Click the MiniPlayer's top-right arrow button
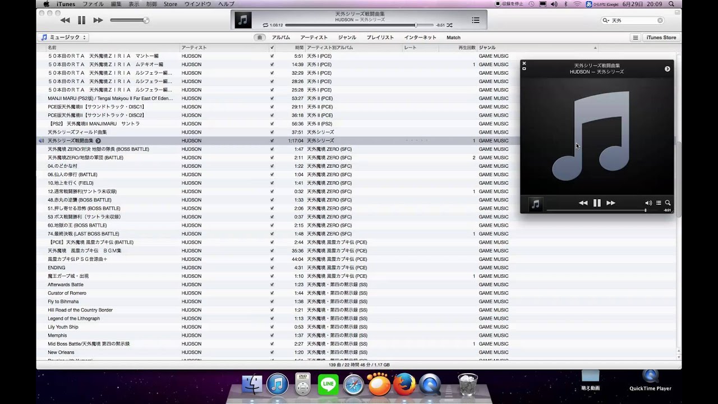Screen dimensions: 718x404 (x=667, y=69)
